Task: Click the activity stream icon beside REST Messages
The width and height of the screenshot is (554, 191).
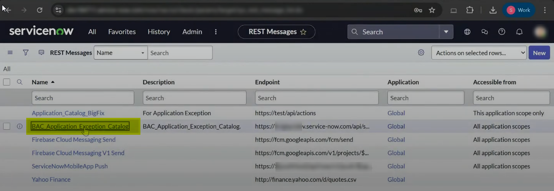Action: (x=41, y=53)
